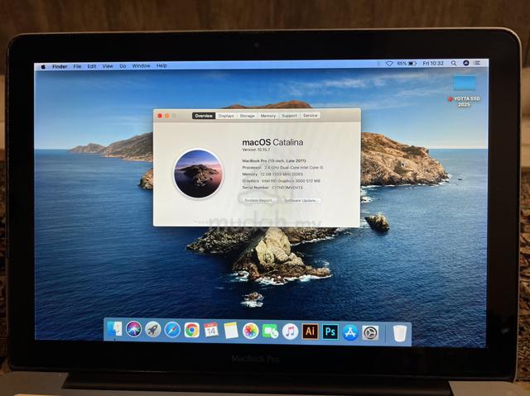Open the File menu
This screenshot has width=530, height=396.
(77, 66)
